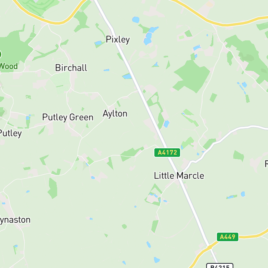Screen dimensions: 268x268
Task: Click the large woodland east of A4172
Action: click(x=192, y=76)
